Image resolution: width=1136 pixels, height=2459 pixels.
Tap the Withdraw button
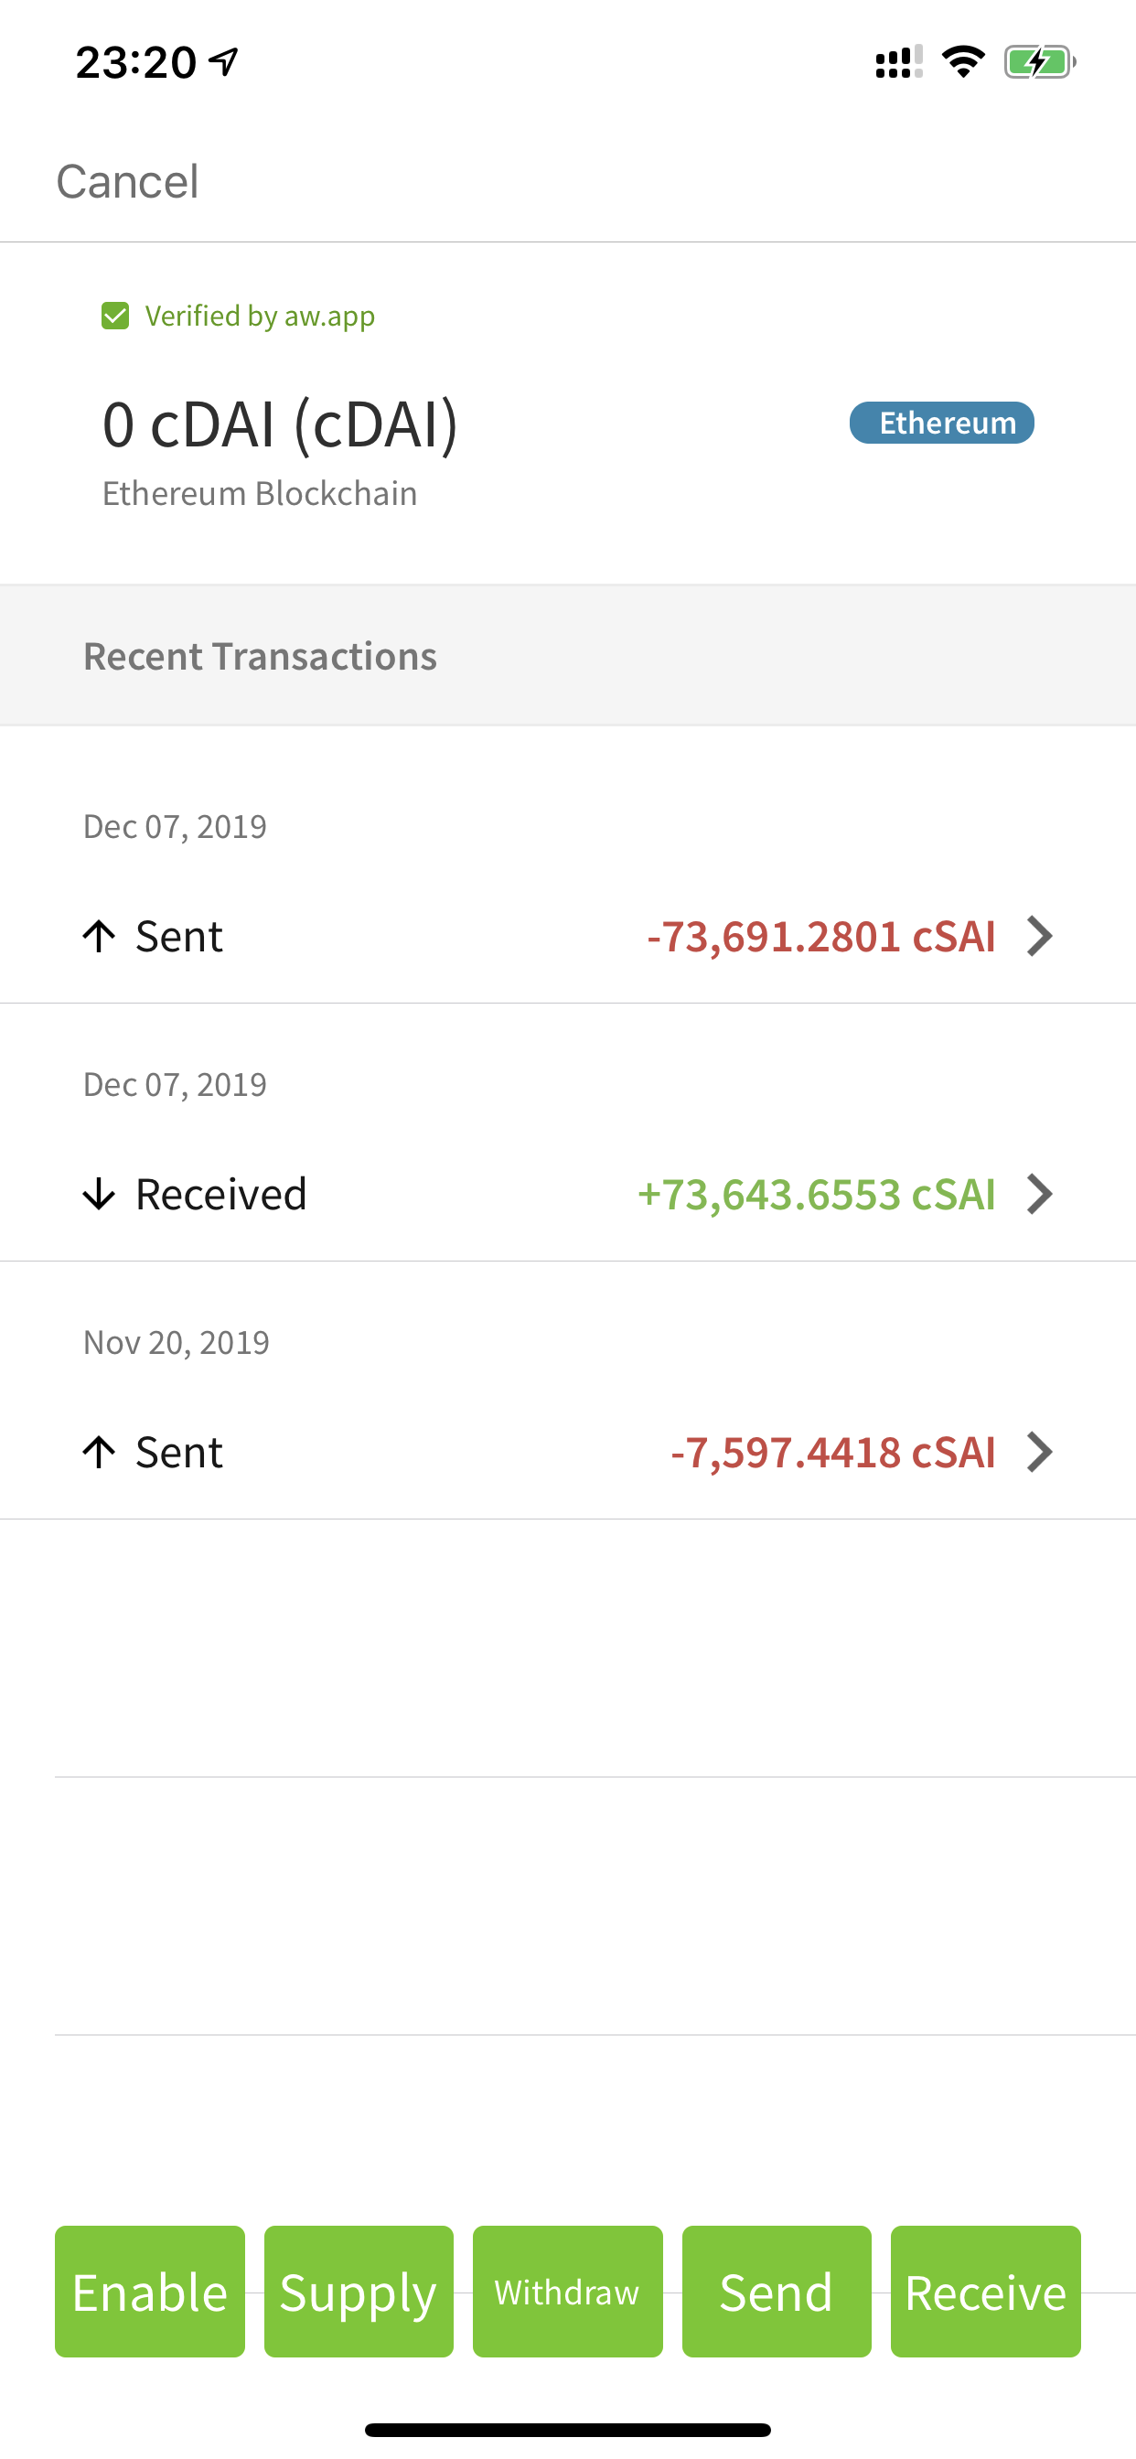coord(567,2291)
